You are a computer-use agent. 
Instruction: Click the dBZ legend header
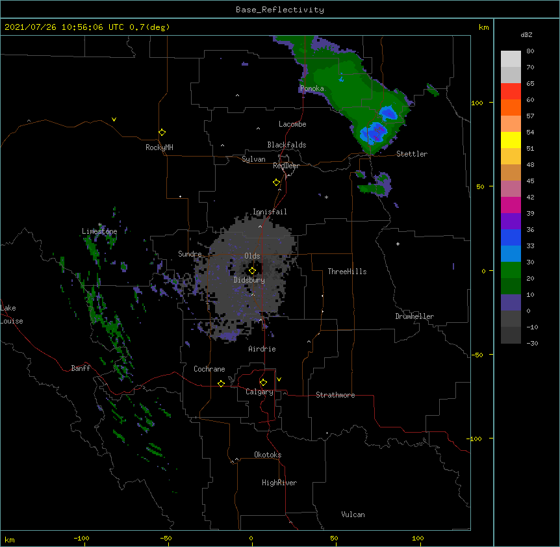point(526,34)
